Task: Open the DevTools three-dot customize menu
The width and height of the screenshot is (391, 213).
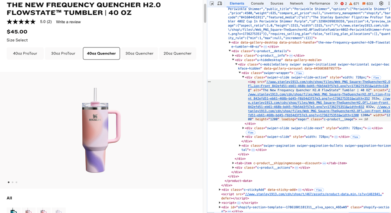Action: 389,3
